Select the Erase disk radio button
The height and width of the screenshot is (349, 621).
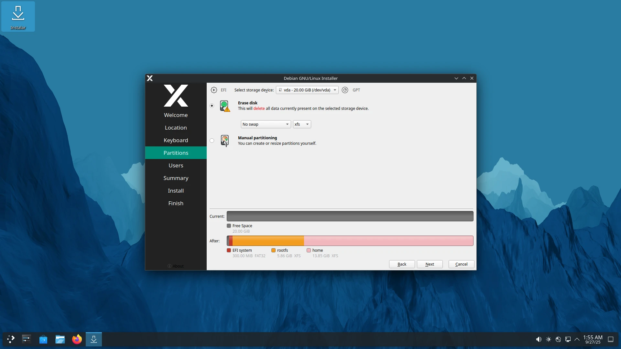point(212,106)
